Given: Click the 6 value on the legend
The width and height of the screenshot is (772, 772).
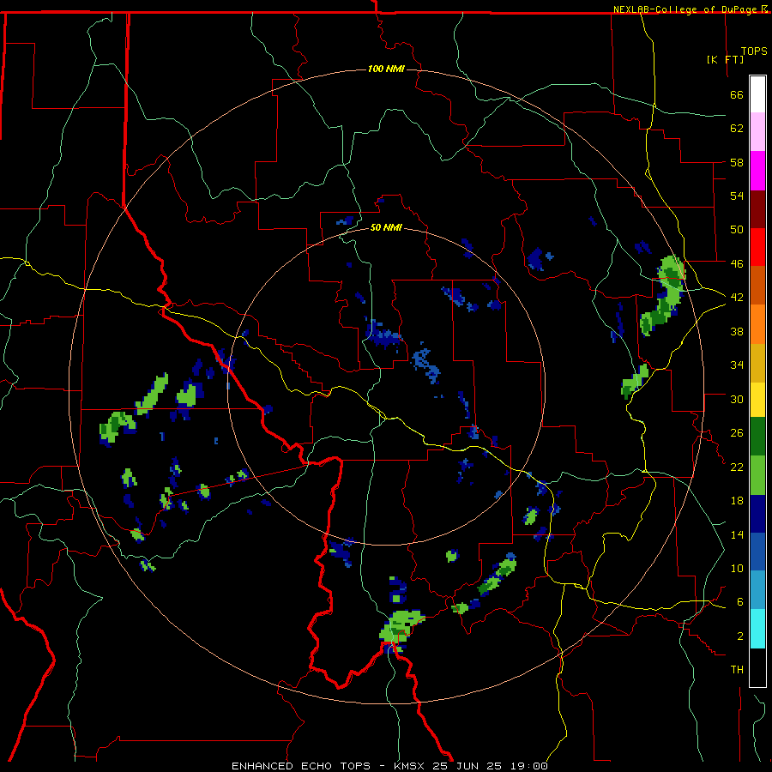Looking at the screenshot, I should (x=740, y=601).
